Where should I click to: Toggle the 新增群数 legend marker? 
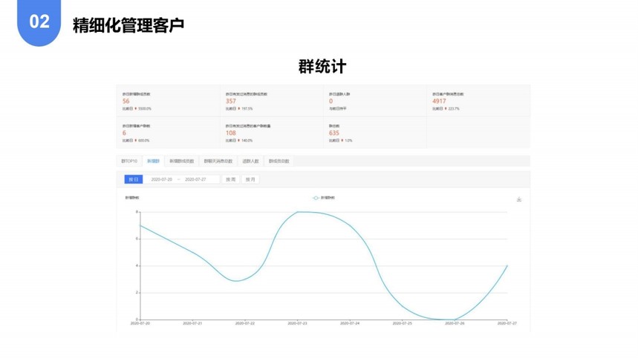tap(316, 198)
